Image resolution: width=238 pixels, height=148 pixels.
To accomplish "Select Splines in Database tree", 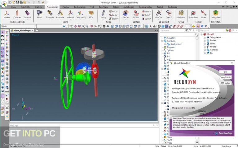I will (170, 50).
